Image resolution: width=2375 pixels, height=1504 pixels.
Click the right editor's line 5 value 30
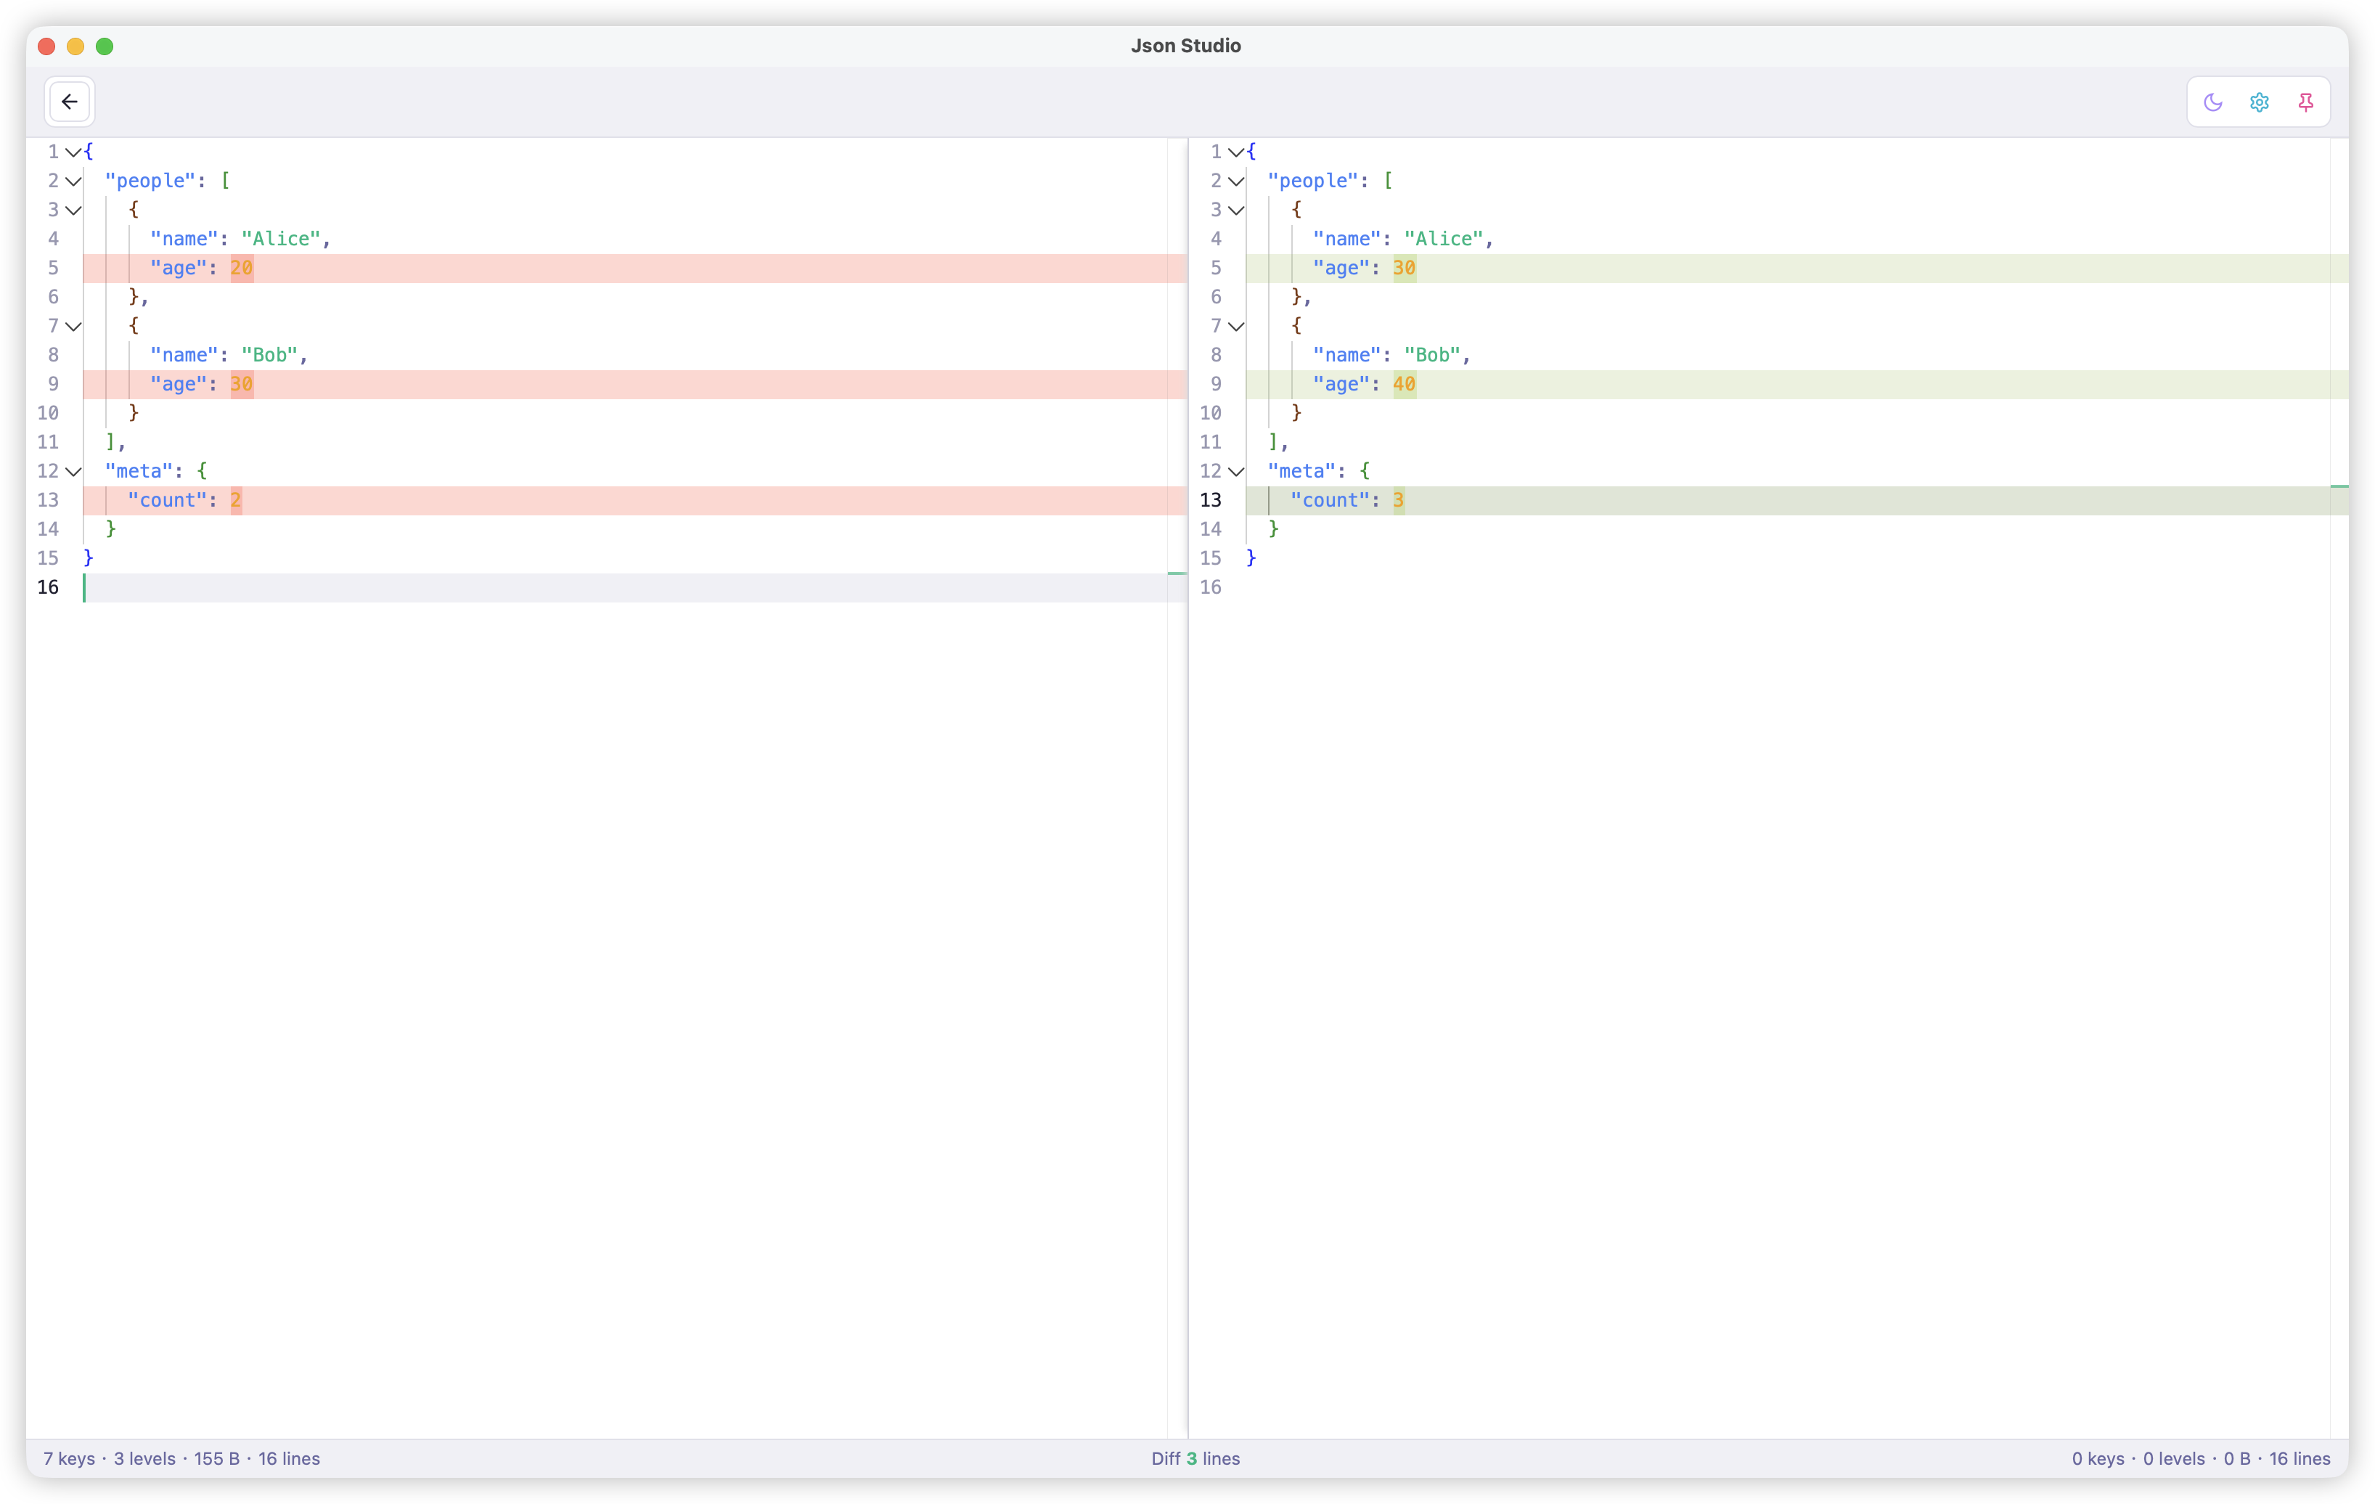click(1405, 269)
